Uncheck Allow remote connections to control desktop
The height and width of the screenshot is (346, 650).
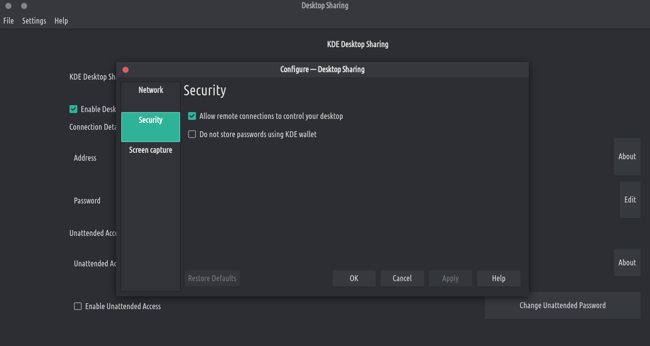coord(193,116)
